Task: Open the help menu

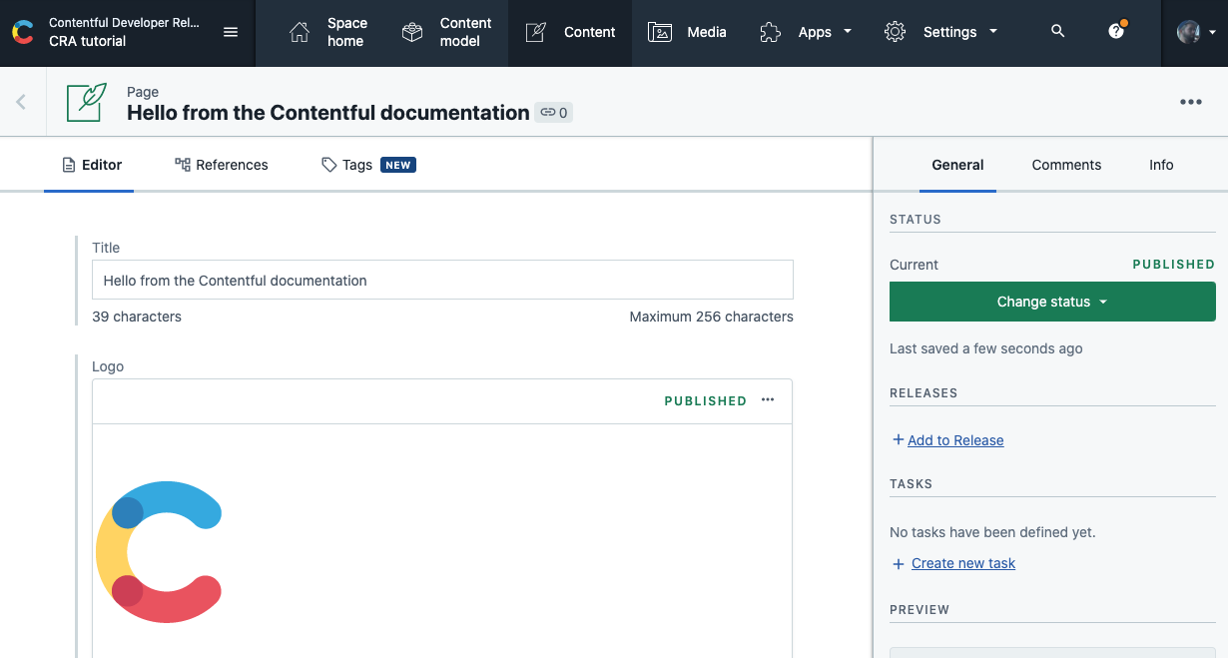Action: [1115, 32]
